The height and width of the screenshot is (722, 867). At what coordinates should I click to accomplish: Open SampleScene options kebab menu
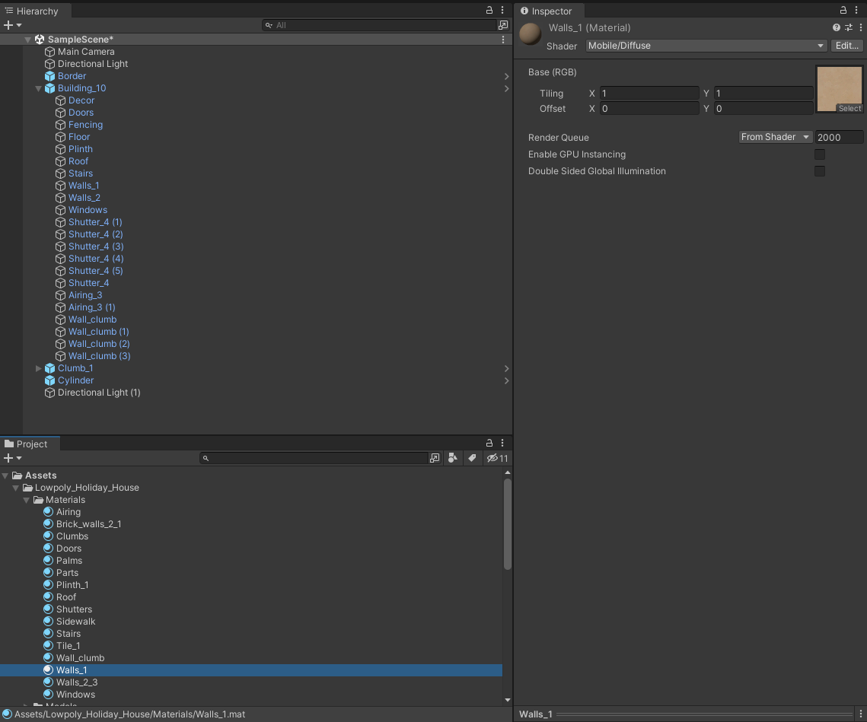click(x=503, y=40)
